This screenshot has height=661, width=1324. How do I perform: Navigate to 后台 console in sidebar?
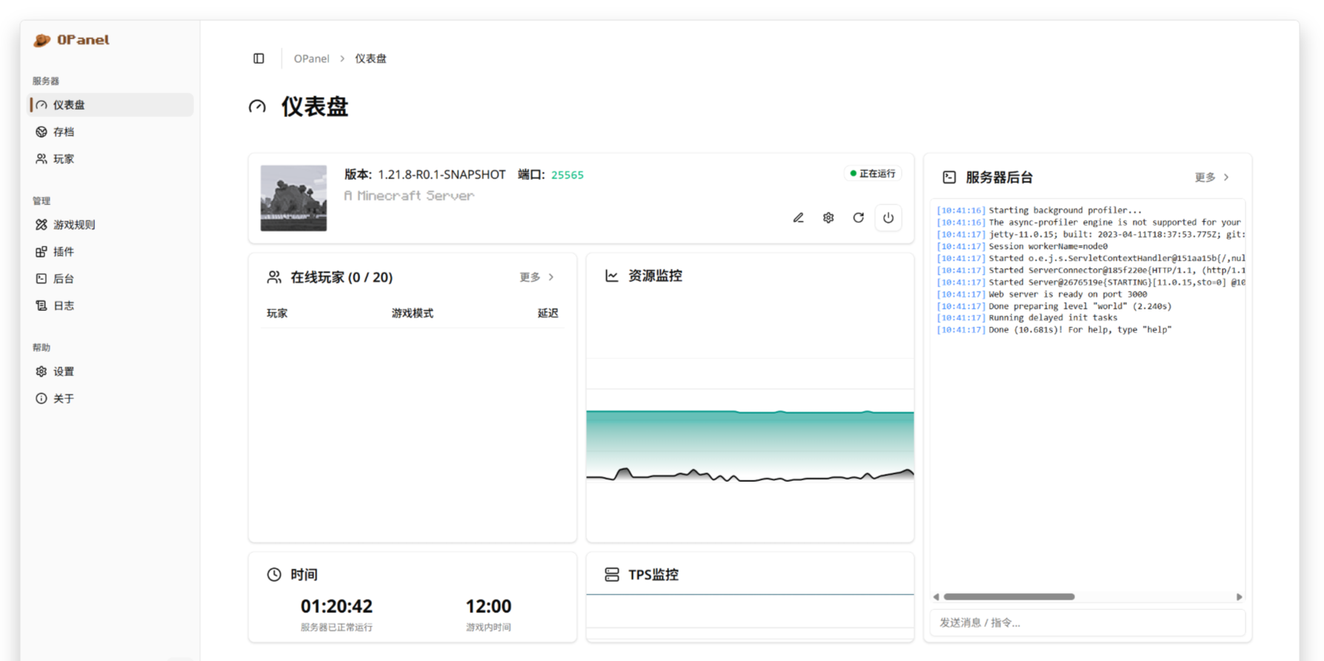tap(64, 279)
